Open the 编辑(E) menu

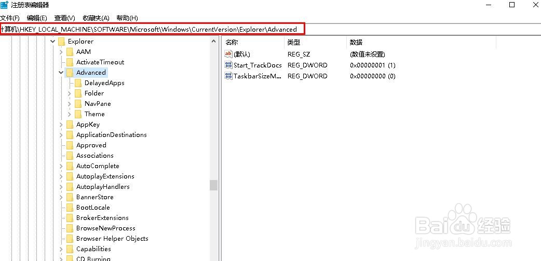pos(37,18)
